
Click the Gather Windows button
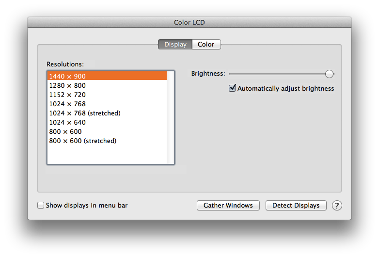228,205
